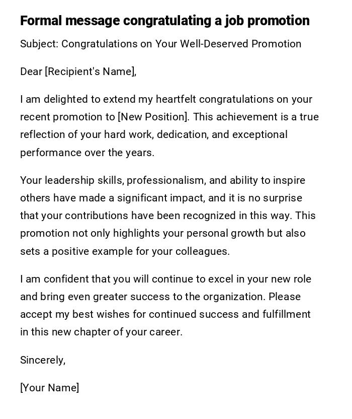Screen dimensions: 352x419
Task: Click the word 'Dear' in the greeting
Action: (31, 72)
